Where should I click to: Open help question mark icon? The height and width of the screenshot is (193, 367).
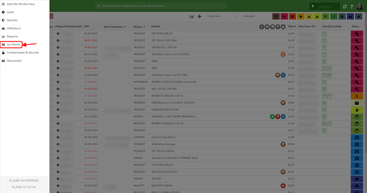pyautogui.click(x=351, y=6)
